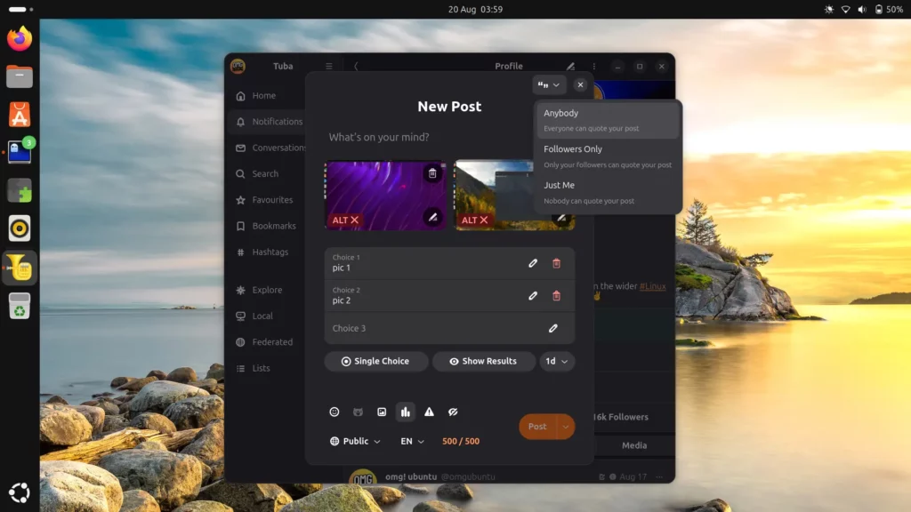This screenshot has width=911, height=512.
Task: Open the Profile three-dot menu
Action: point(593,66)
